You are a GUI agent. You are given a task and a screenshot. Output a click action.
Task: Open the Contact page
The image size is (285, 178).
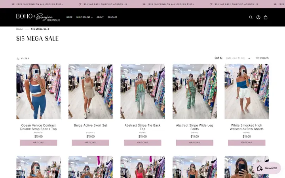[112, 17]
